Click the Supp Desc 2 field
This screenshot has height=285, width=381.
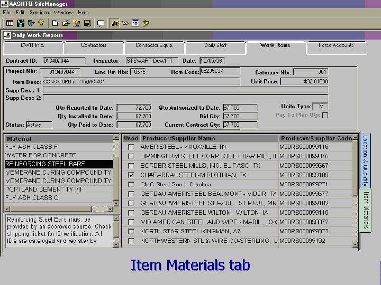pyautogui.click(x=185, y=98)
